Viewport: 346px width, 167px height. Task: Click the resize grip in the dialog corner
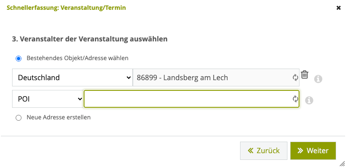click(x=342, y=163)
